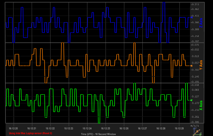Click the +9.462 Z scale value
The height and width of the screenshot is (136, 213).
pyautogui.click(x=195, y=9)
